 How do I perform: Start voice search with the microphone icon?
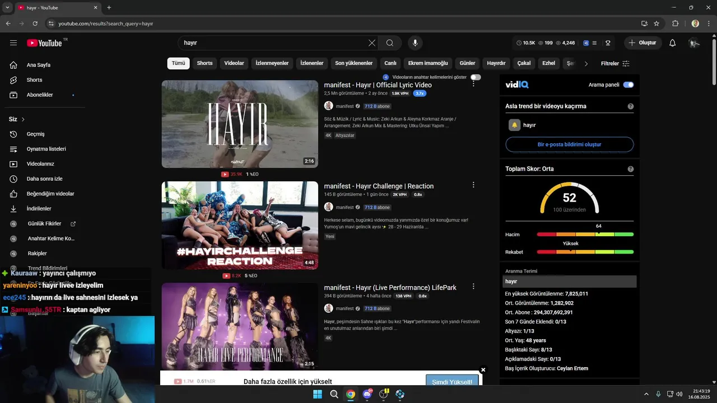(415, 43)
